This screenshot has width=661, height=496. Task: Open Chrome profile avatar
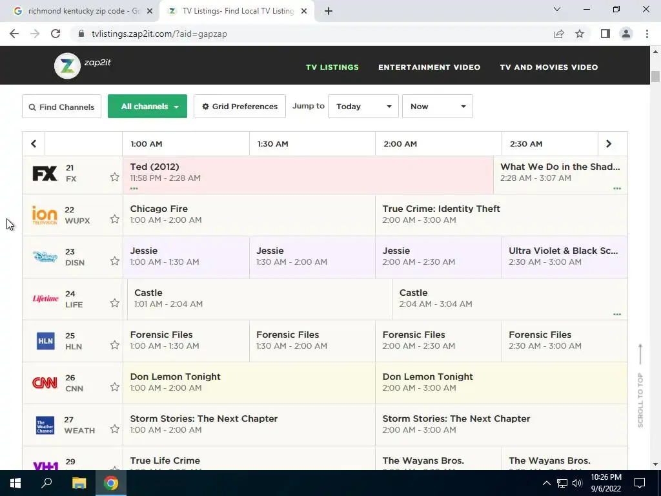click(626, 34)
